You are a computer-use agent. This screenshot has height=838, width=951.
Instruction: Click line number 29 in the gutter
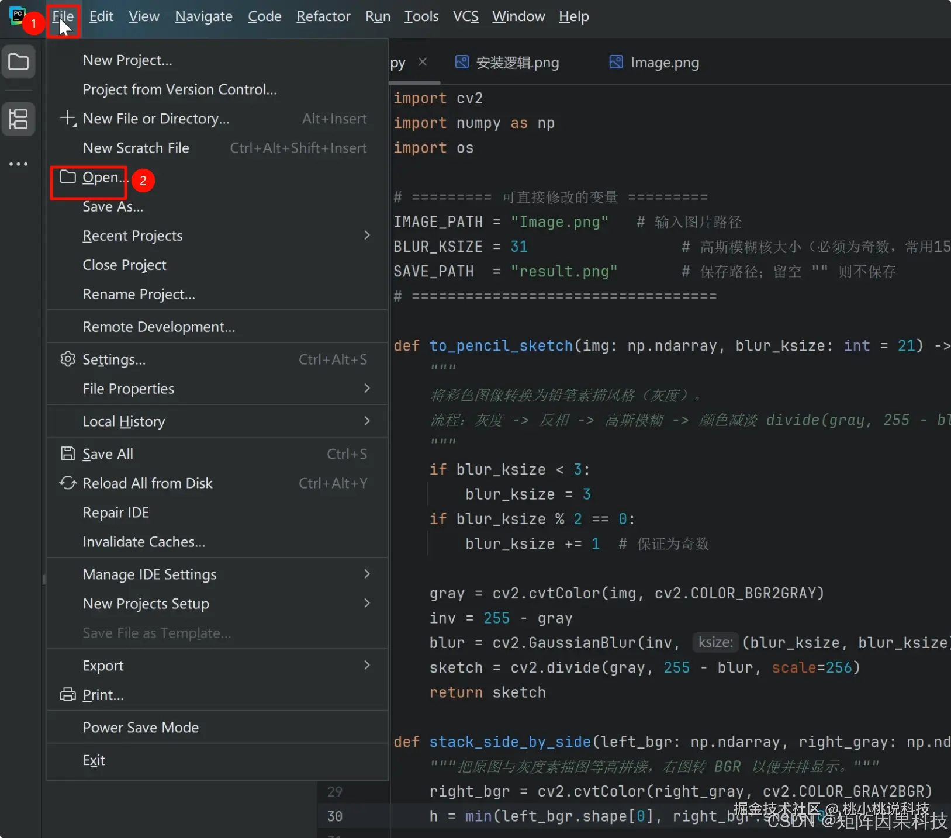click(335, 792)
